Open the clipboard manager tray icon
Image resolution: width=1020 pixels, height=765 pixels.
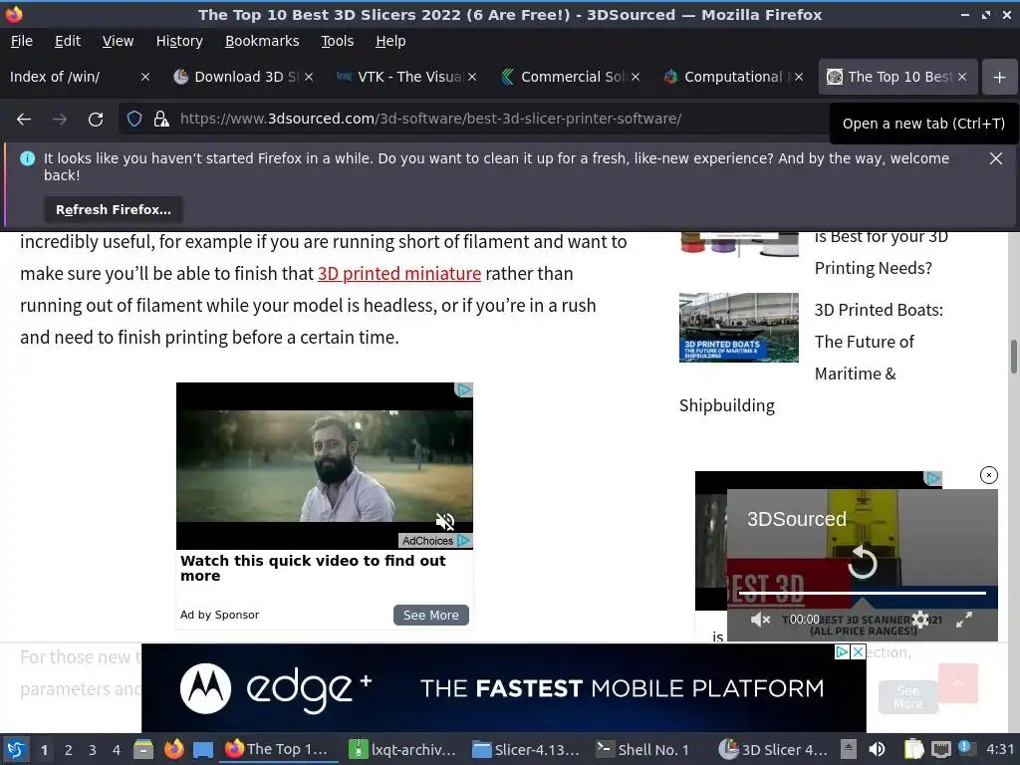[x=913, y=749]
